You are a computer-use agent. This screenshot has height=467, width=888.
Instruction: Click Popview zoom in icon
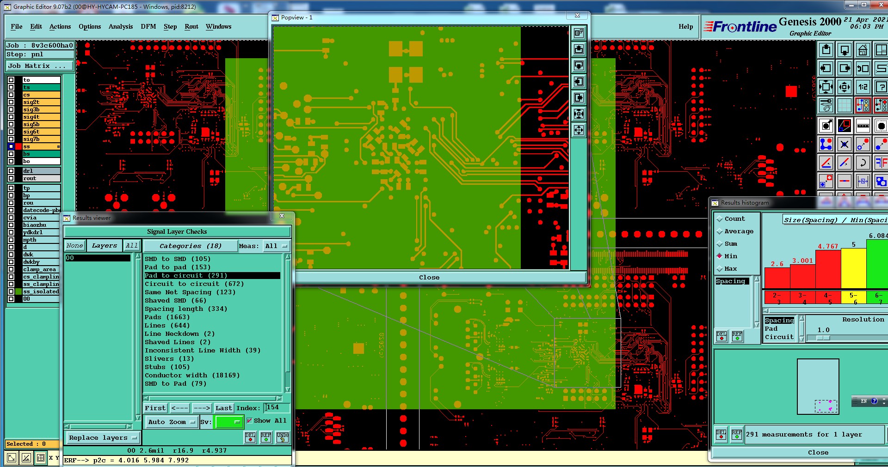tap(579, 114)
